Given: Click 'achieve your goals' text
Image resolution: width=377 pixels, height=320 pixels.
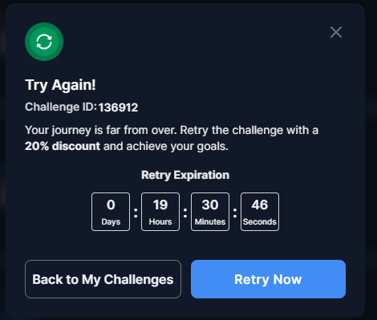Looking at the screenshot, I should 177,146.
